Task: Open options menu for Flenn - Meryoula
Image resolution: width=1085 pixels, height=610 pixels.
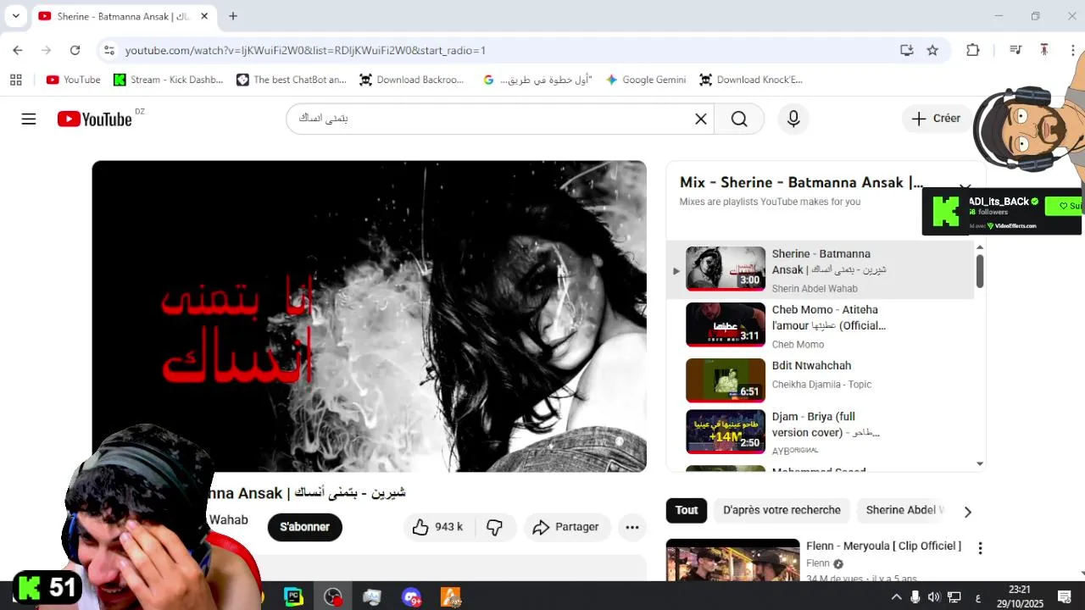Action: point(980,548)
